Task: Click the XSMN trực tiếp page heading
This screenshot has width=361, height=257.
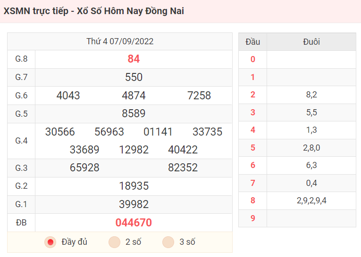Action: coord(94,11)
